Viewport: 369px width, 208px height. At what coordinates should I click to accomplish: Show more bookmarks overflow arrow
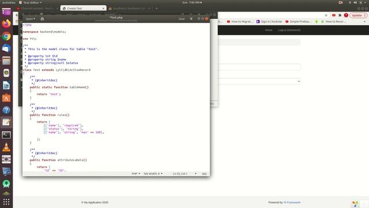364,21
